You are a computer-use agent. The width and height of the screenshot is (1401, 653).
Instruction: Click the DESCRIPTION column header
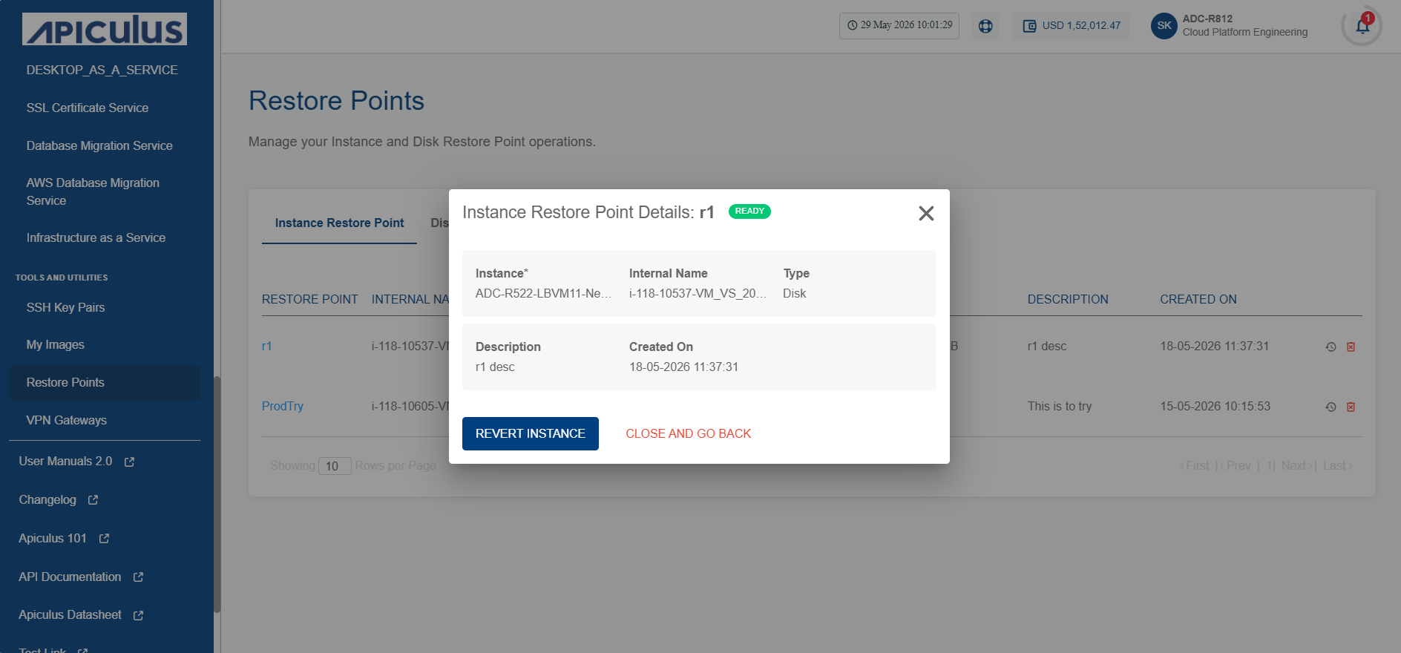[x=1068, y=299]
